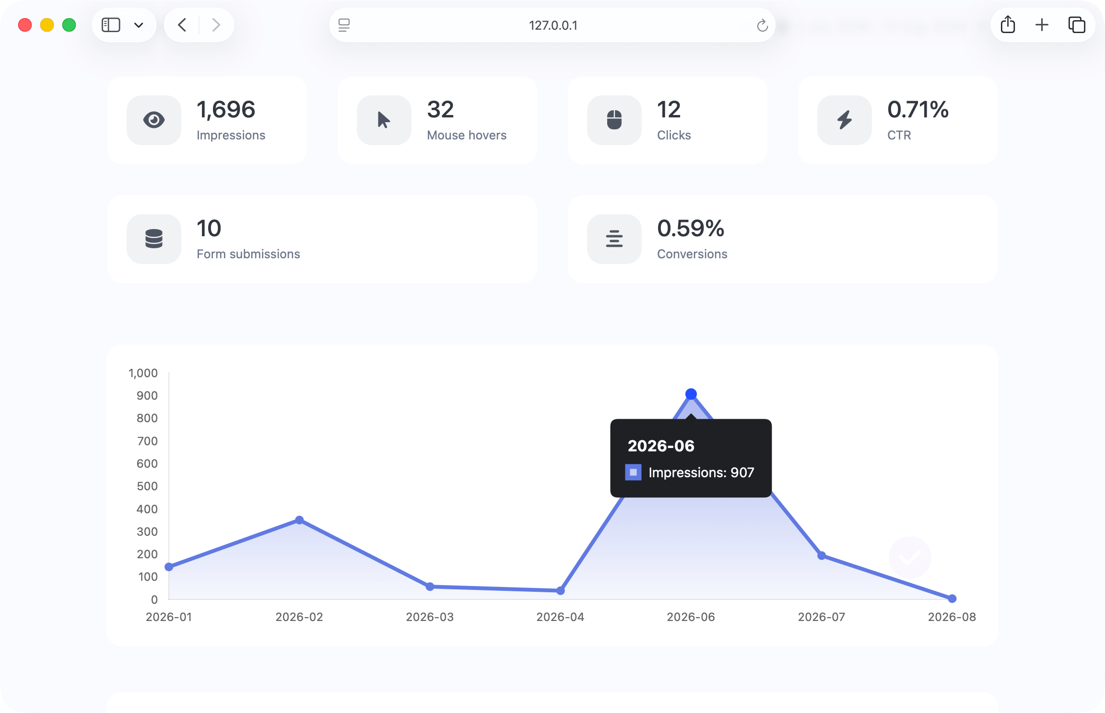Open the Share menu
The height and width of the screenshot is (713, 1105).
pos(1008,24)
